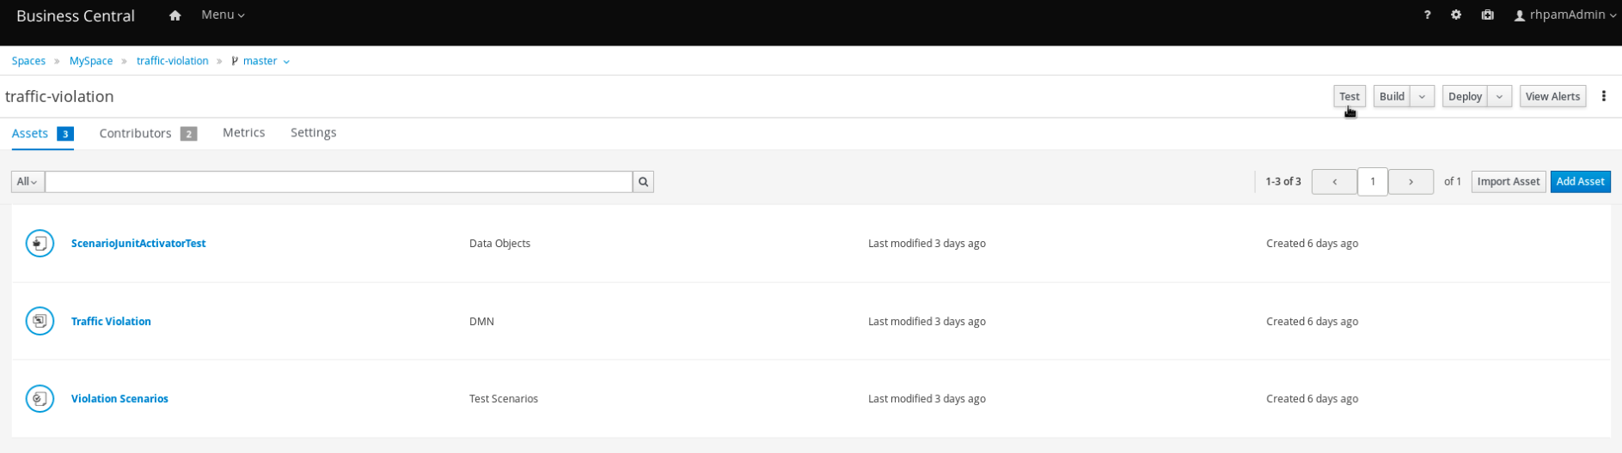
Task: Open the admin settings gear icon
Action: click(1455, 15)
